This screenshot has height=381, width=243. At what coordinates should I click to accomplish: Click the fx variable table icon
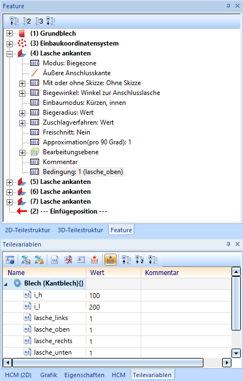click(x=81, y=260)
